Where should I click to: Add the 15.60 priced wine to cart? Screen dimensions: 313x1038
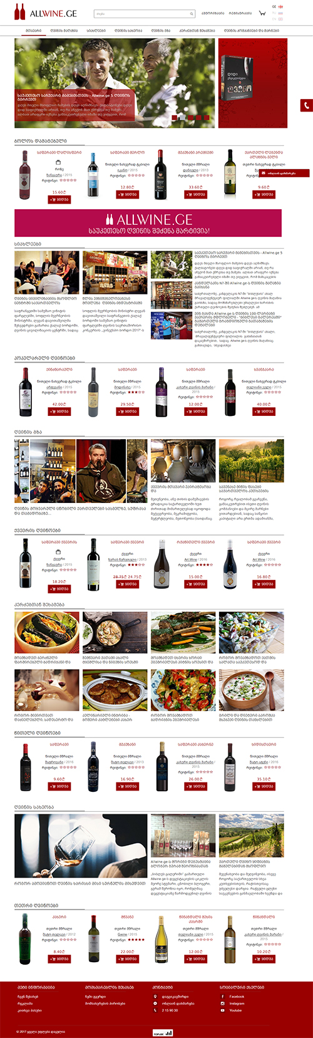(59, 199)
